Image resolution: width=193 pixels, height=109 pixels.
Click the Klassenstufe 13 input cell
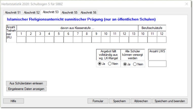(x=133, y=40)
